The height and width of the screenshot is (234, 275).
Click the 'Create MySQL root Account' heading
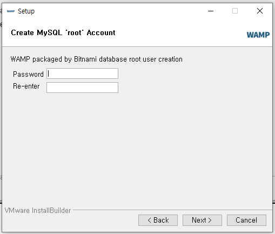tap(63, 32)
